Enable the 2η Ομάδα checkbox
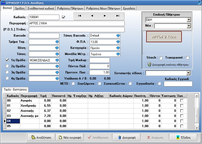The image size is (202, 144). tap(7, 66)
